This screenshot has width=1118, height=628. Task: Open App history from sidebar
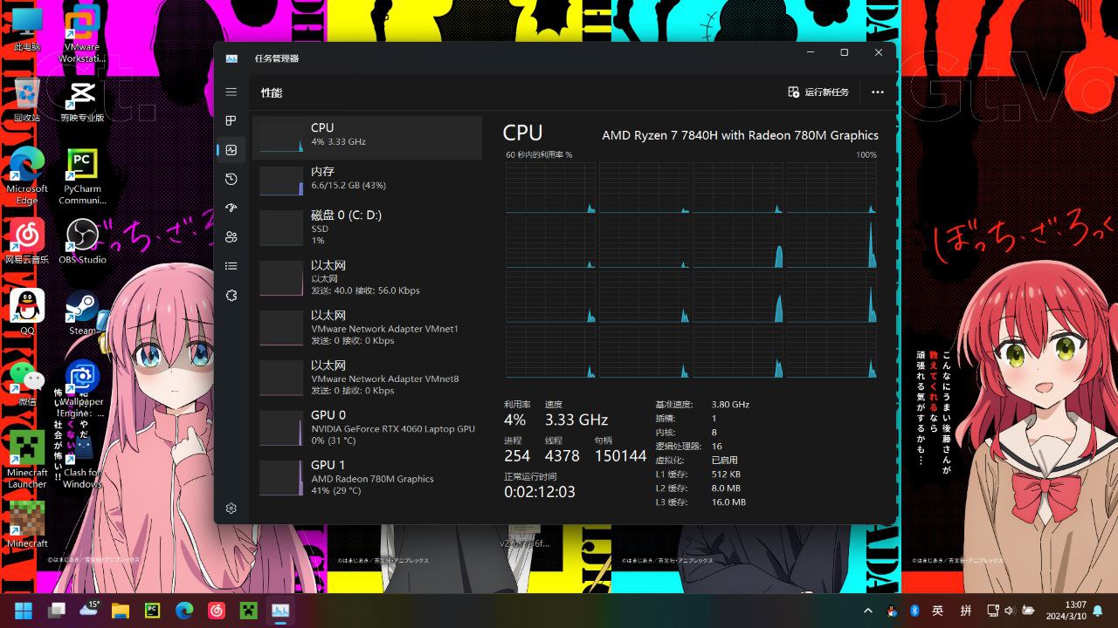point(231,179)
